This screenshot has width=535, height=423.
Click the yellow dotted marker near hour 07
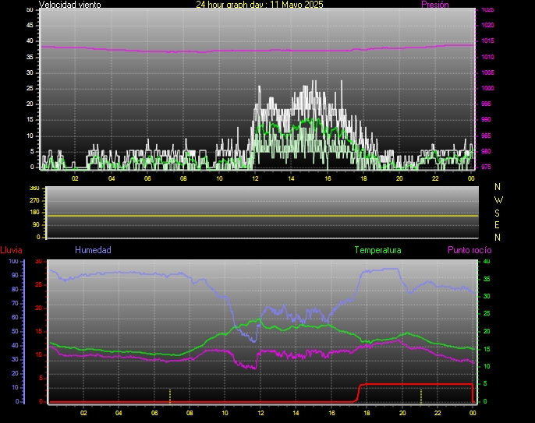170,396
